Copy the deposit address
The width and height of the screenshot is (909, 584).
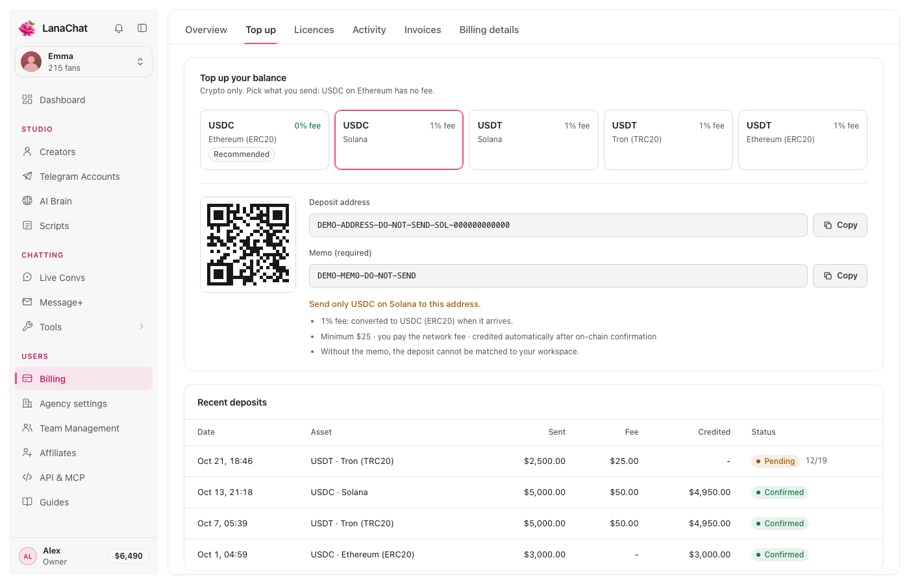pos(840,225)
